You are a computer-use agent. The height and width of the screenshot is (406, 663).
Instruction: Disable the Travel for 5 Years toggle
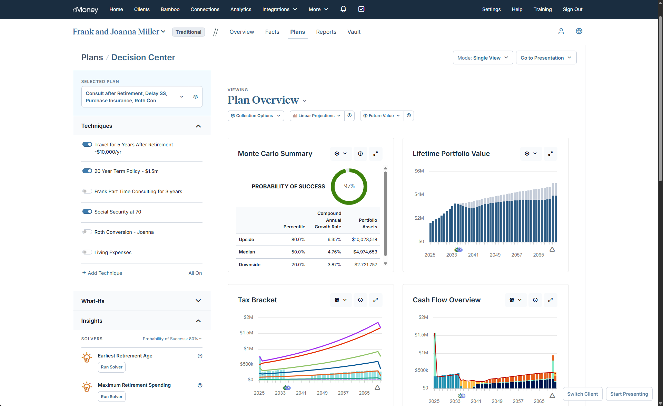87,144
